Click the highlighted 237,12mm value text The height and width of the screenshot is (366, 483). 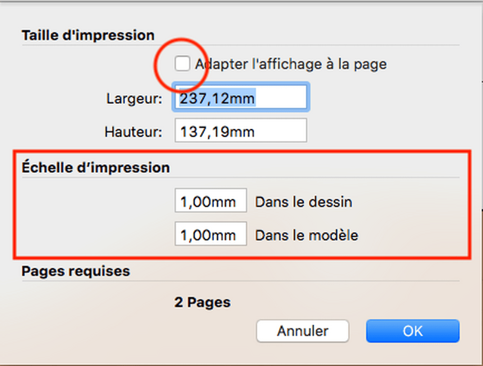[217, 98]
